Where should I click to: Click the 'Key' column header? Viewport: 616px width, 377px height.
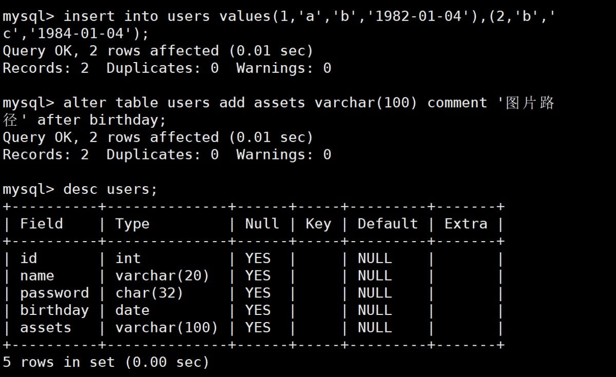318,224
